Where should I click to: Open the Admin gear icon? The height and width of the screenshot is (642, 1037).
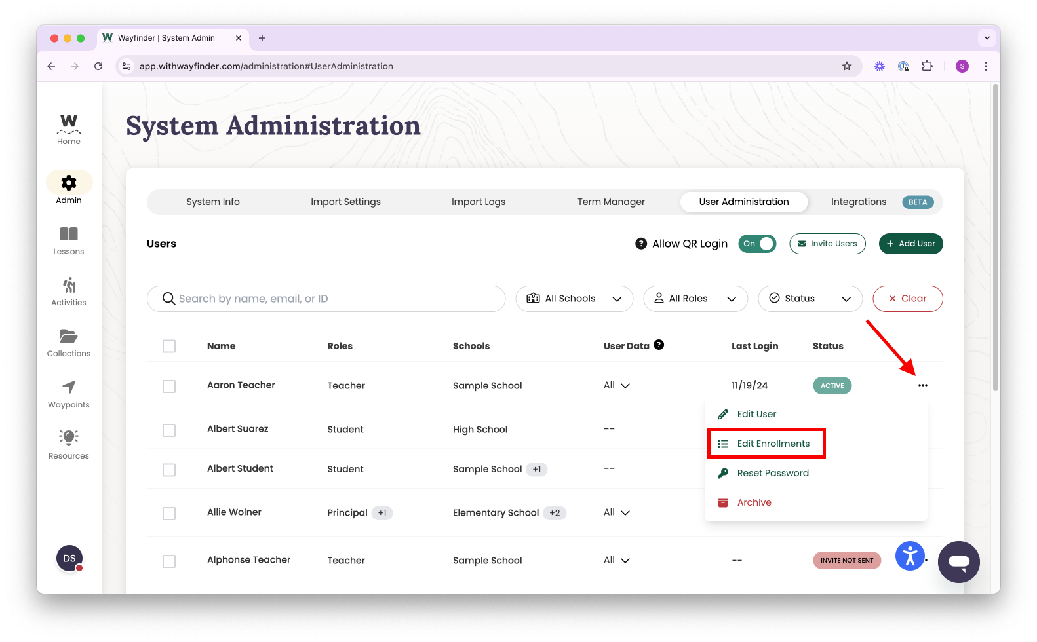(69, 183)
